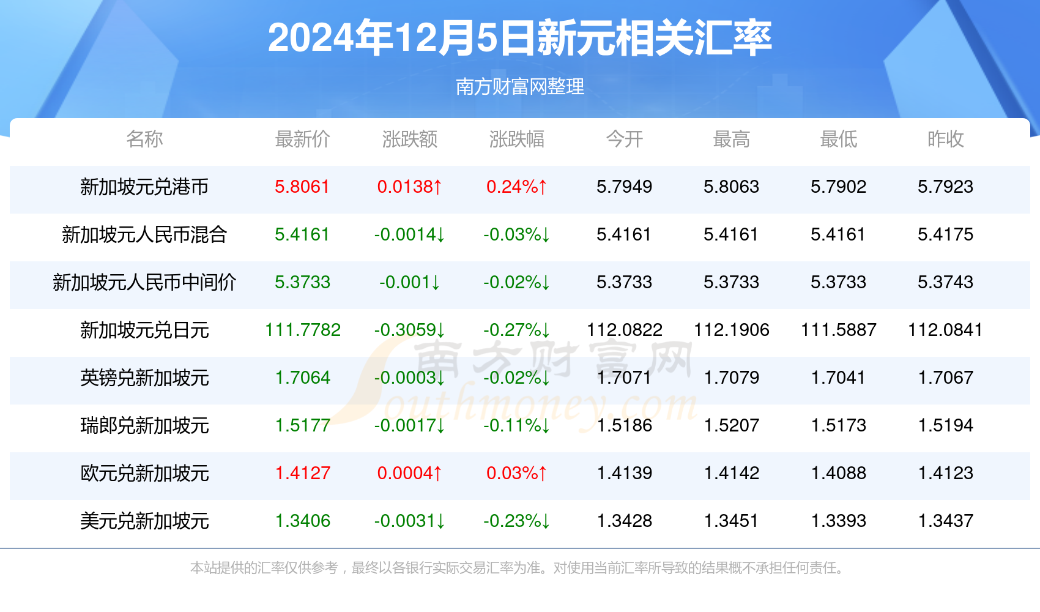Click the subtitle 南方财富网整理
The width and height of the screenshot is (1040, 612).
point(520,86)
